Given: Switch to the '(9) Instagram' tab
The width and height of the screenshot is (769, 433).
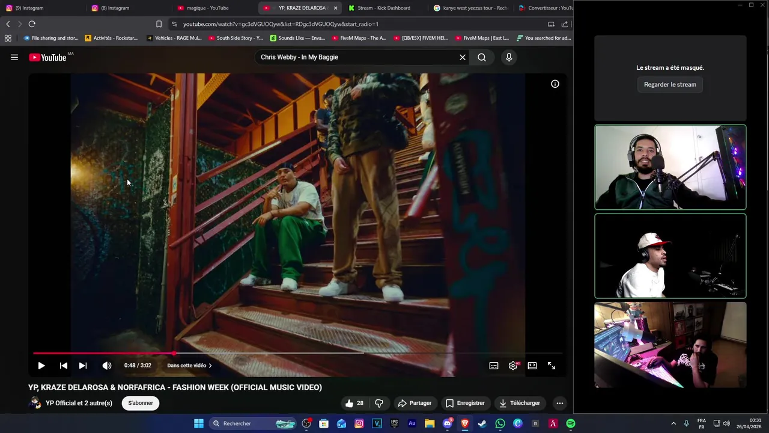Looking at the screenshot, I should tap(42, 8).
